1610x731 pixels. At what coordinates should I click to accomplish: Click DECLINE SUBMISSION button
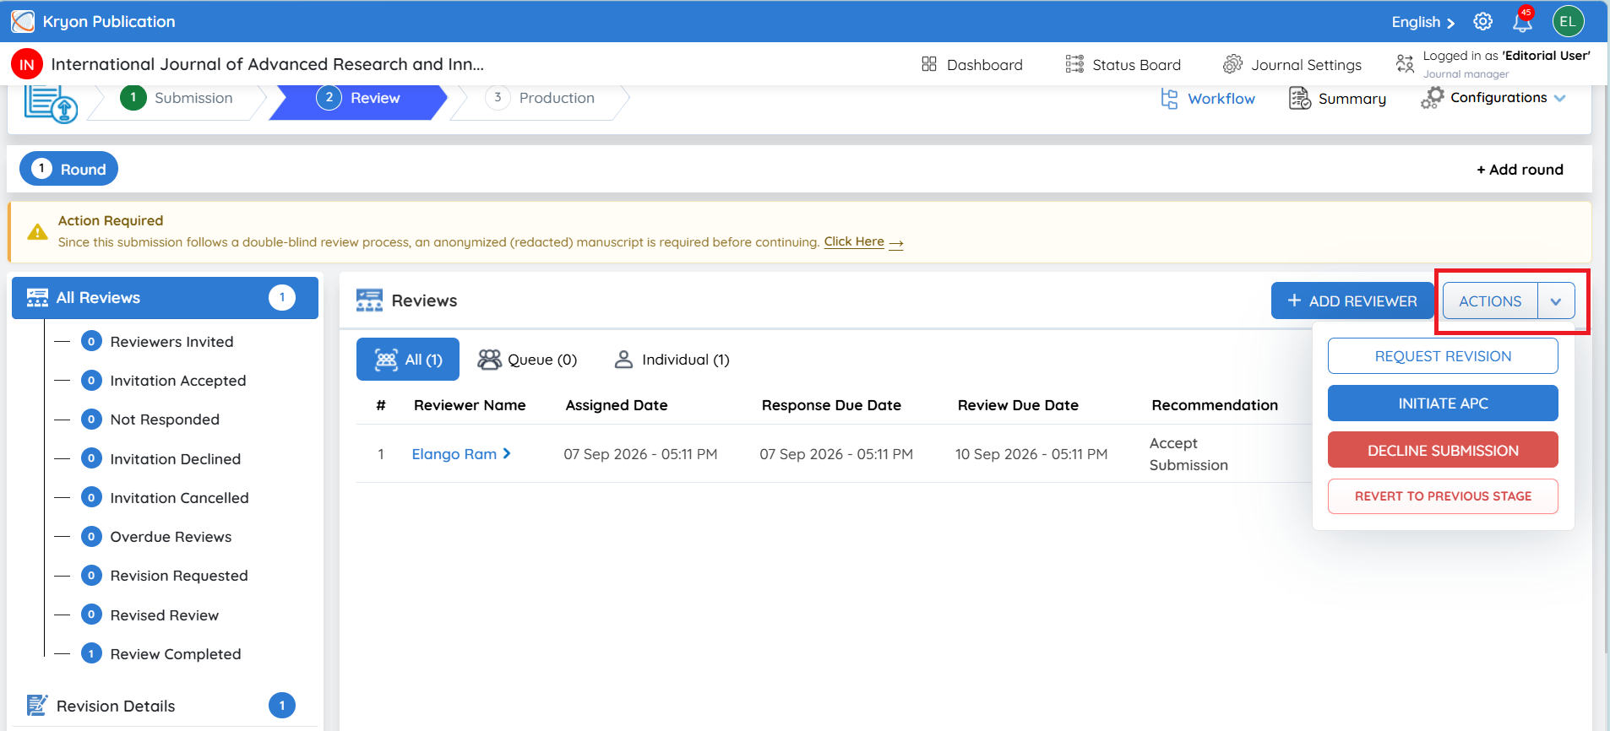[1443, 450]
